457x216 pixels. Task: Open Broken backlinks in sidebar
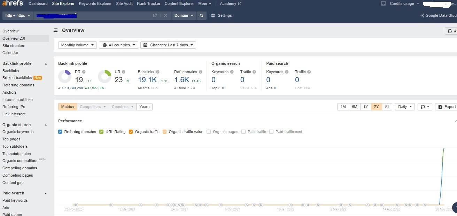tap(17, 78)
